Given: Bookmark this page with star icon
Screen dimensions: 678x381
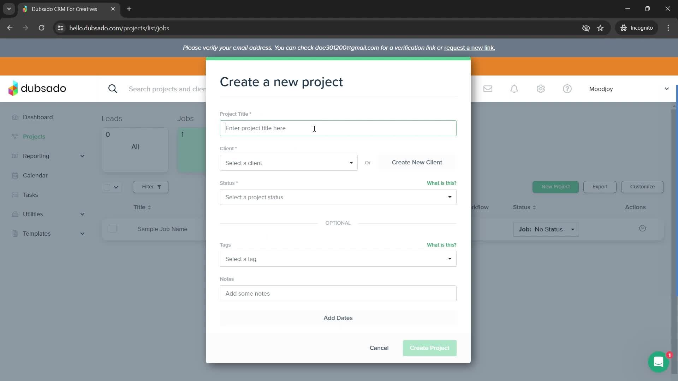Looking at the screenshot, I should (600, 28).
